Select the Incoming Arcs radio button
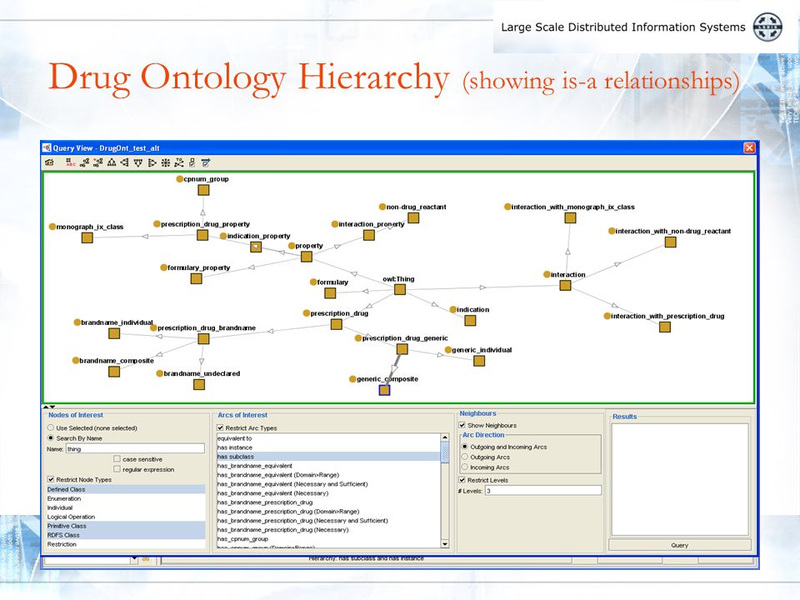The width and height of the screenshot is (800, 600). click(x=465, y=467)
